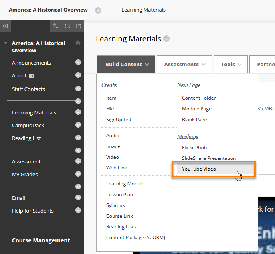Select SlideShare Presentation mashup
Screen dimensions: 275x254
pyautogui.click(x=209, y=158)
